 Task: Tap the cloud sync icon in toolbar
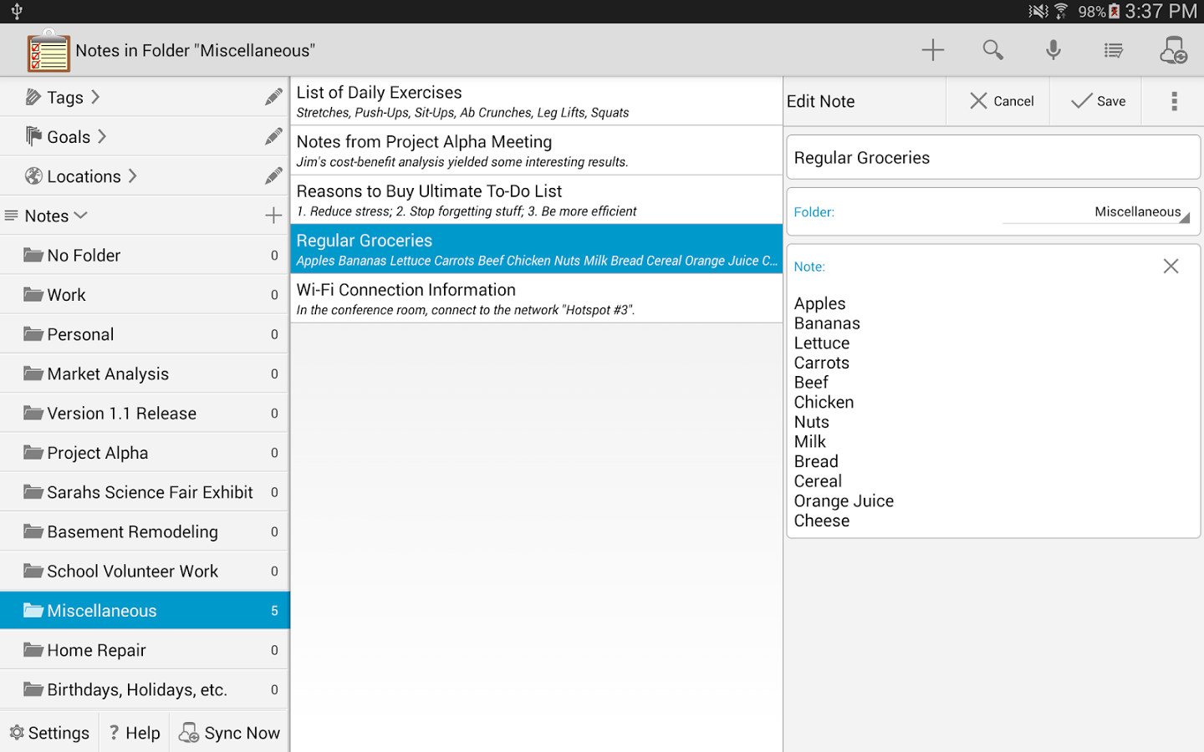click(x=1173, y=50)
